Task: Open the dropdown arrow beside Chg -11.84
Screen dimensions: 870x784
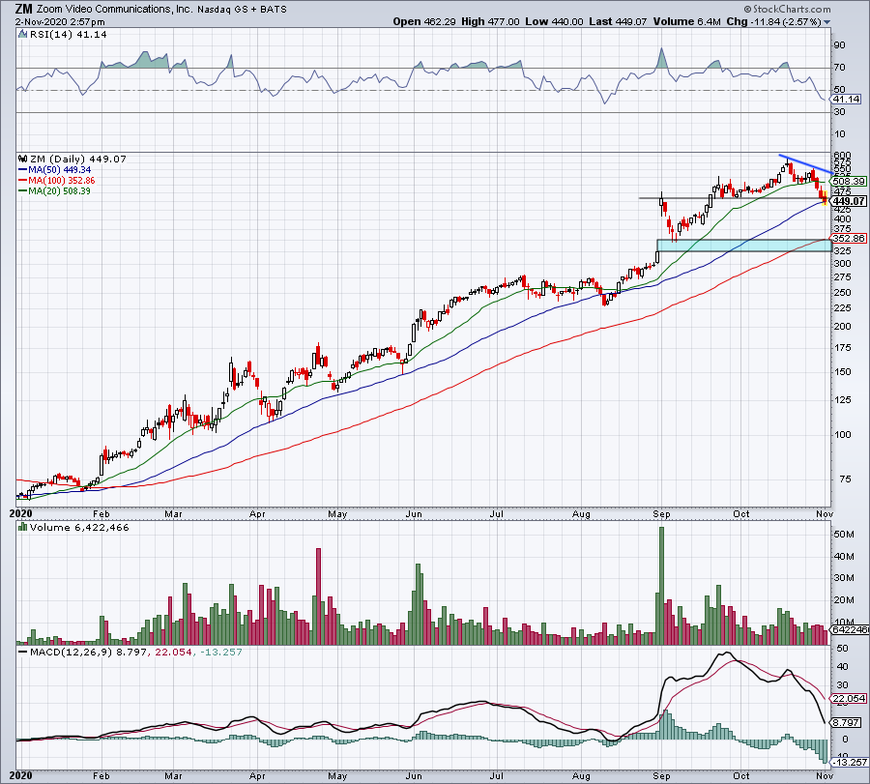Action: click(827, 22)
